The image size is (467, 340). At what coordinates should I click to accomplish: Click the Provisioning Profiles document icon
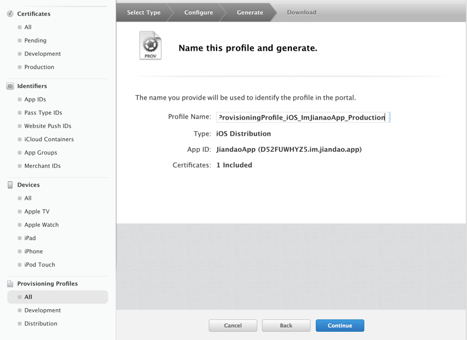click(10, 284)
